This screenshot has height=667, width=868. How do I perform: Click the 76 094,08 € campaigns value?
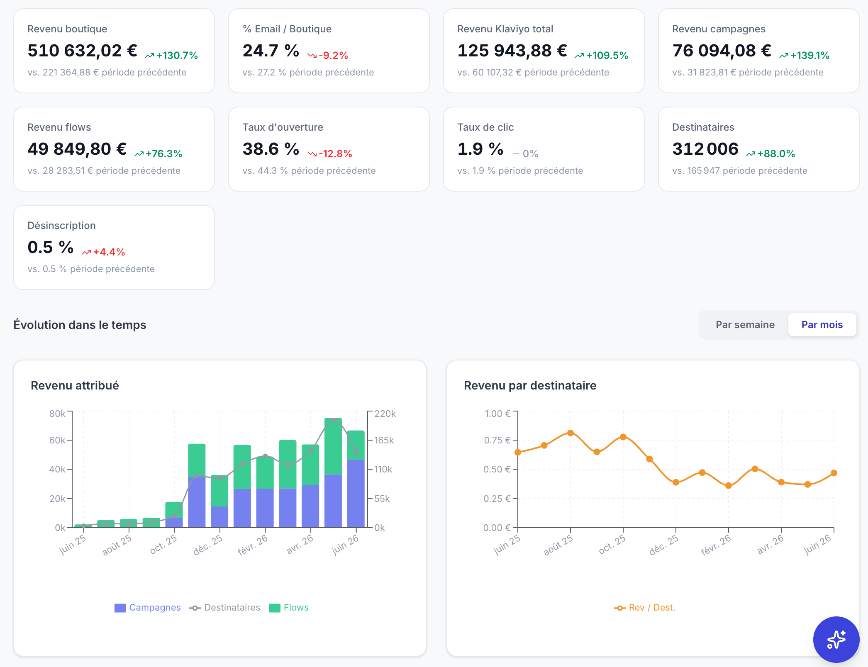pos(722,51)
